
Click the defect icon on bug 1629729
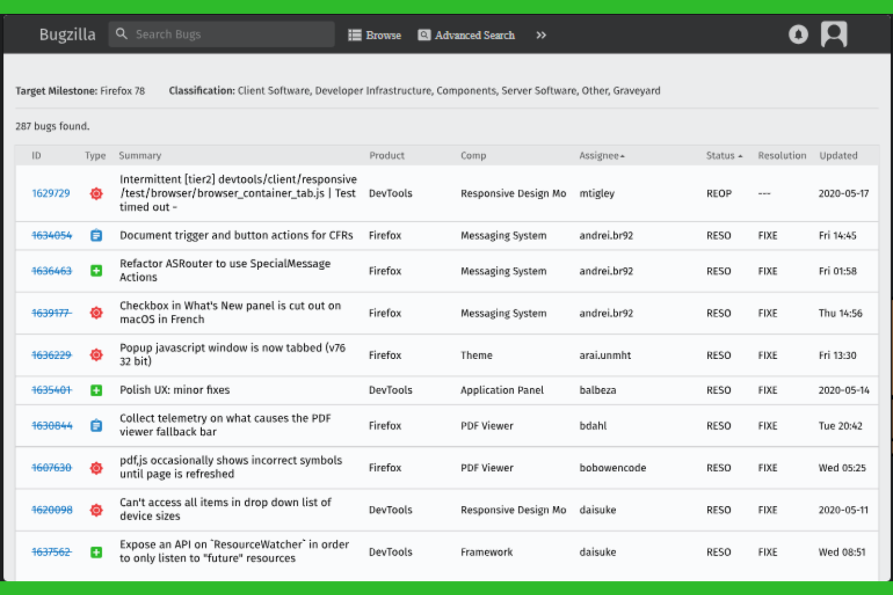[96, 194]
